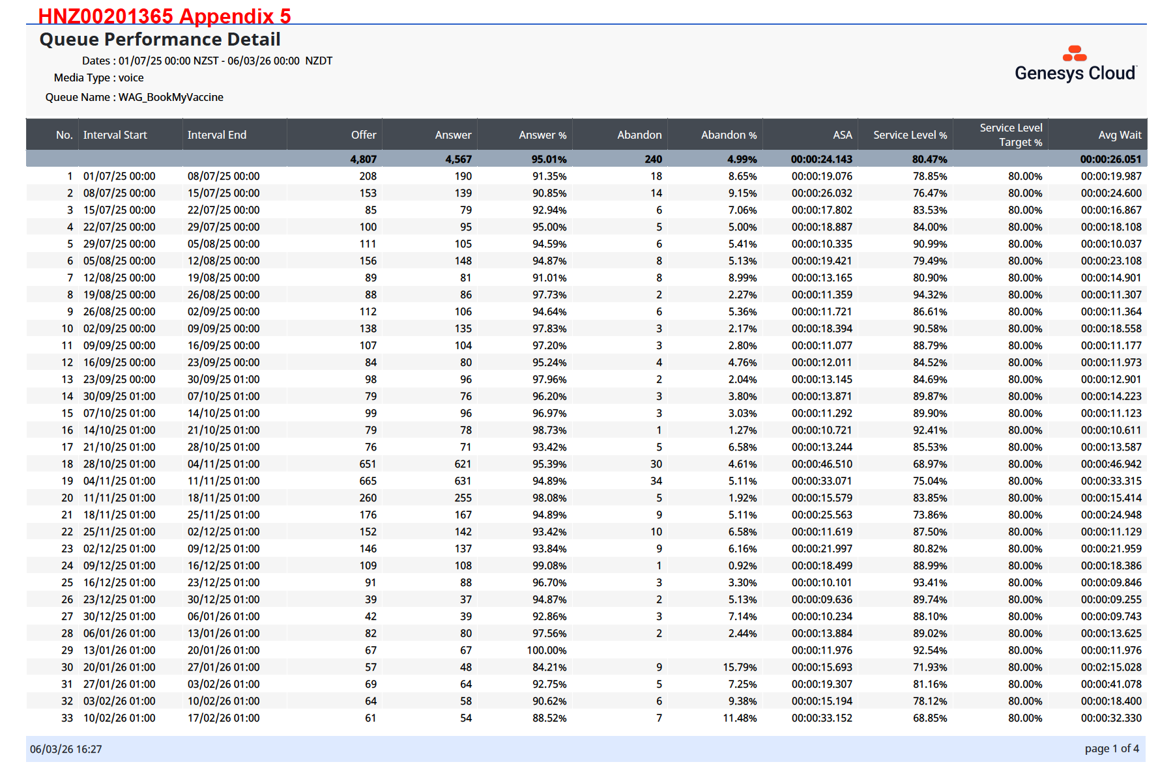The width and height of the screenshot is (1173, 775).
Task: Click the Queue Performance Detail title
Action: (160, 40)
